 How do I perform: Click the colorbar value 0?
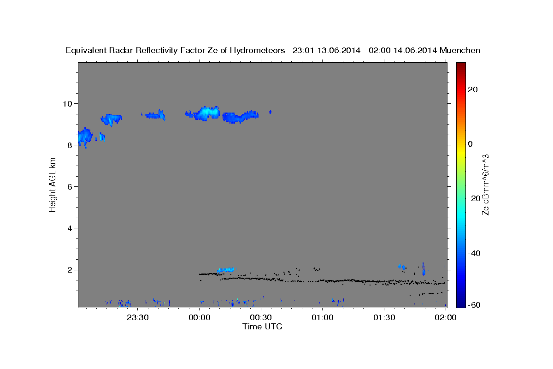pos(471,144)
